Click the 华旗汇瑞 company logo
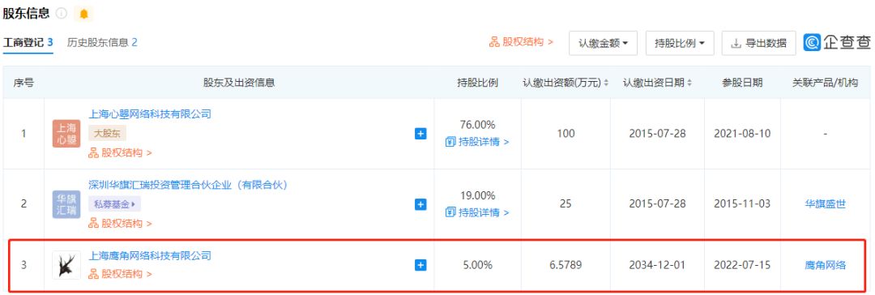Image resolution: width=875 pixels, height=295 pixels. click(x=66, y=204)
